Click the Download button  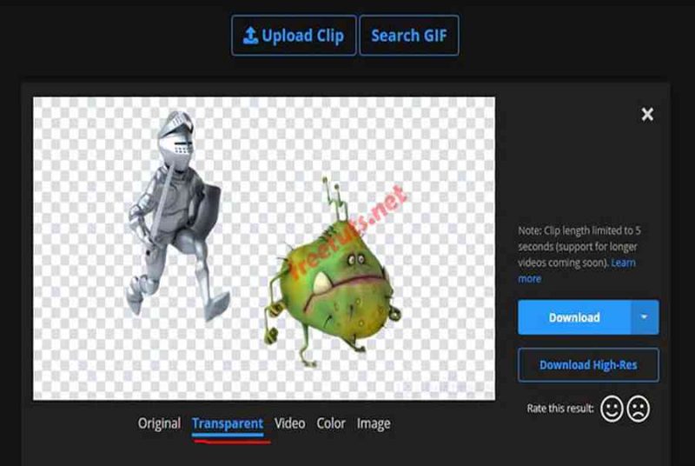point(574,317)
